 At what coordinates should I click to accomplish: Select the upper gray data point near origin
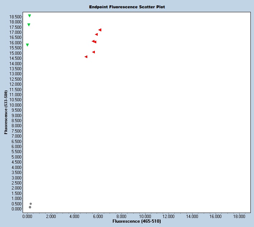tap(31, 204)
